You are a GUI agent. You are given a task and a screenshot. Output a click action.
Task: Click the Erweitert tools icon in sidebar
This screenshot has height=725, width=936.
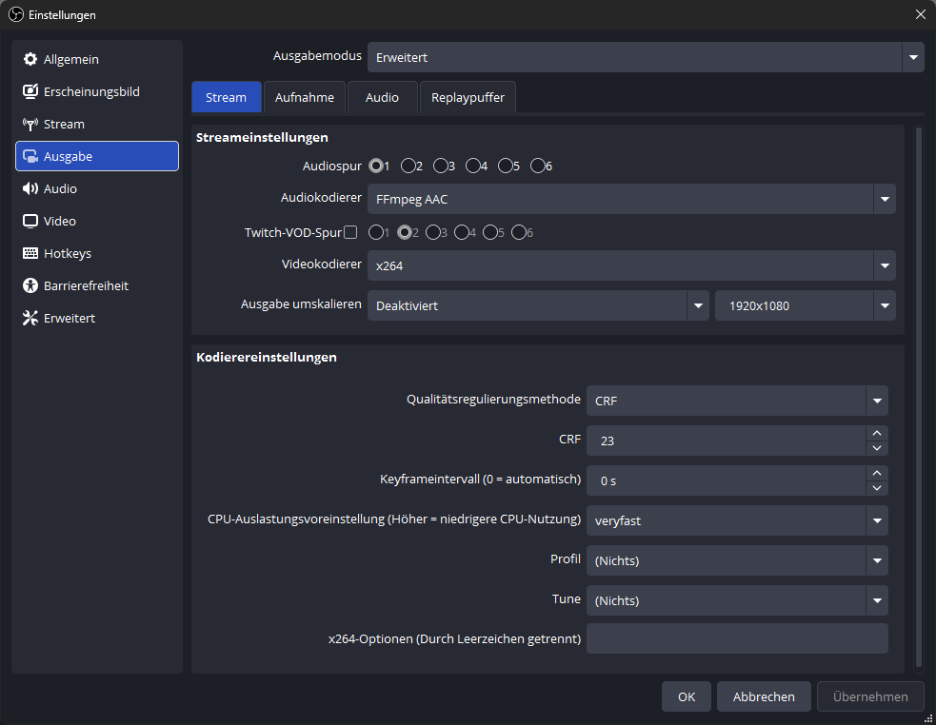point(30,319)
